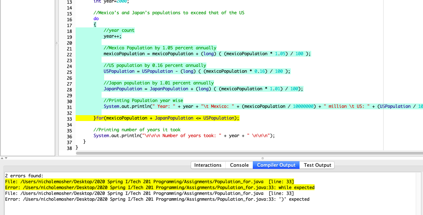423x215 pixels.
Task: Click line number 33 in the gutter
Action: [x=69, y=119]
